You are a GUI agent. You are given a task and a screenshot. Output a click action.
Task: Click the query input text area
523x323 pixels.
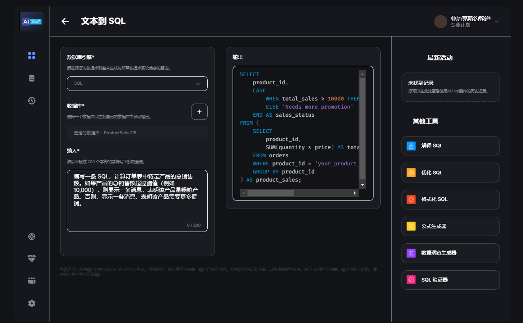(137, 201)
